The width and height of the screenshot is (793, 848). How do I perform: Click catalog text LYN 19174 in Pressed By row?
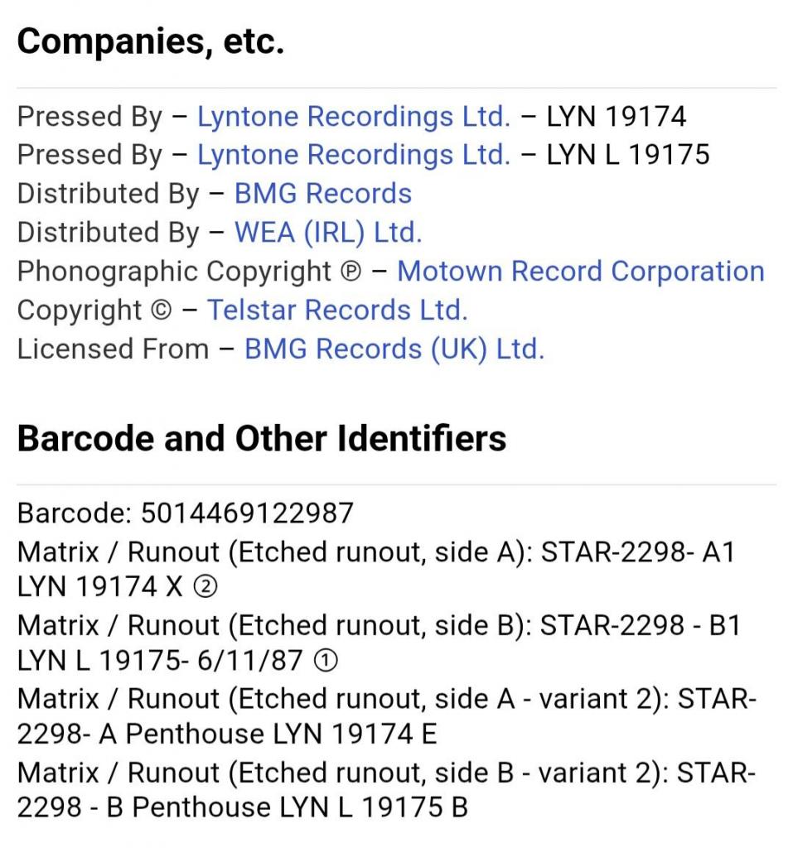[x=616, y=117]
